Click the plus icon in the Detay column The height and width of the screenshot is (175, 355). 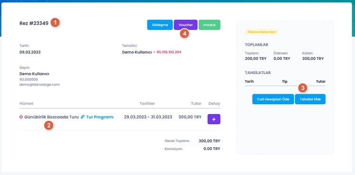[x=214, y=119]
